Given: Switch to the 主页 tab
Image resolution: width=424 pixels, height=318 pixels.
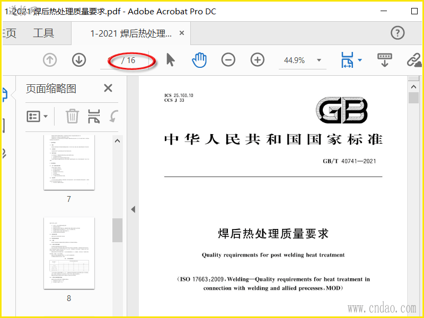Looking at the screenshot, I should (10, 33).
